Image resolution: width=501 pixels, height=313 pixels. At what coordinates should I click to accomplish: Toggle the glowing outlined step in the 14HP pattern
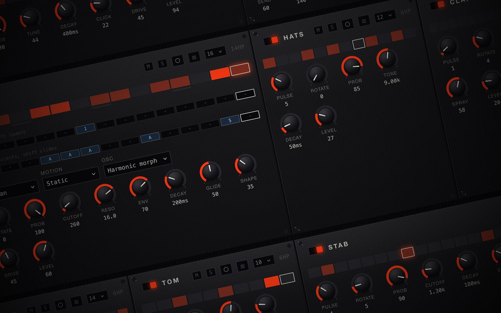tap(240, 69)
